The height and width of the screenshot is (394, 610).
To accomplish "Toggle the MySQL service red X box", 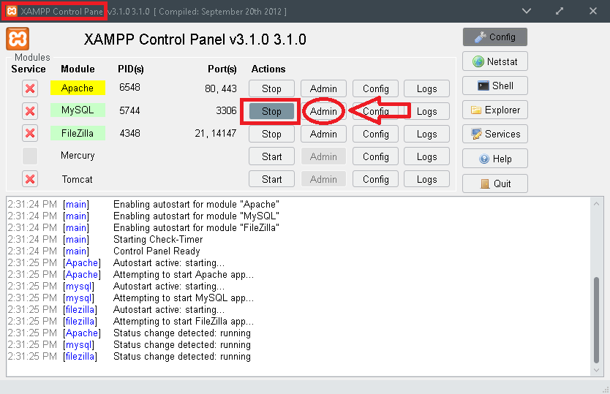I will 30,111.
